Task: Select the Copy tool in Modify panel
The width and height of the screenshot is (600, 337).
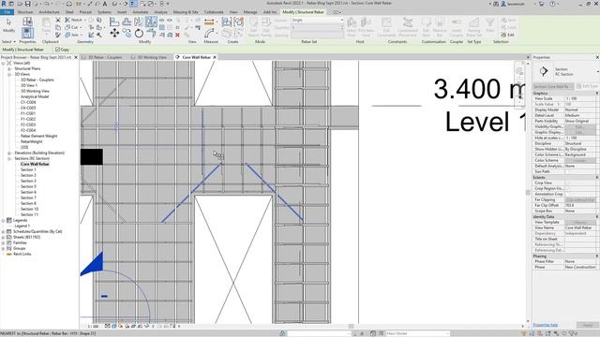Action: (127, 34)
